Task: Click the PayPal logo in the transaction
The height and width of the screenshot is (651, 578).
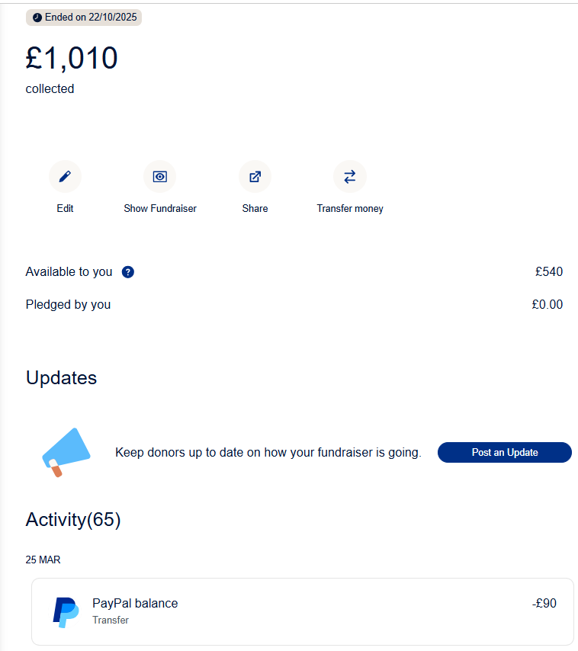Action: 66,612
